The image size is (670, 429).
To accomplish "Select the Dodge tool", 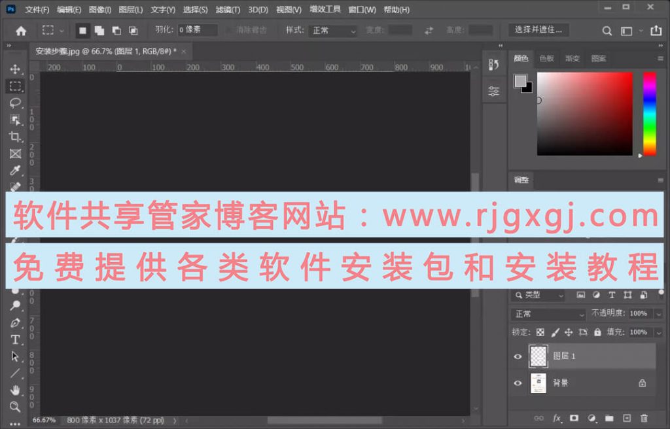I will pyautogui.click(x=15, y=305).
